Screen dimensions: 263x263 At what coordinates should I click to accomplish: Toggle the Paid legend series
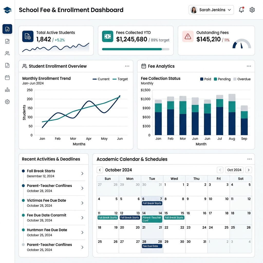coord(206,79)
